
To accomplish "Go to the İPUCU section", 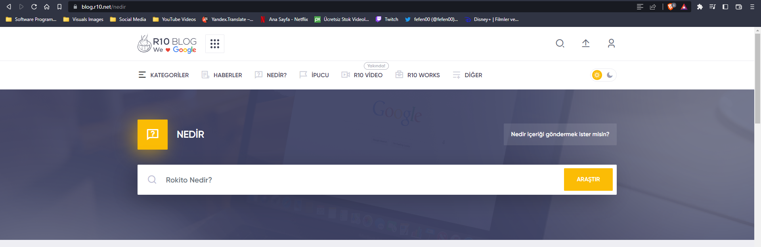I will pyautogui.click(x=314, y=75).
